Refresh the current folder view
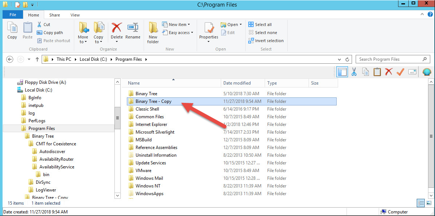 click(347, 59)
